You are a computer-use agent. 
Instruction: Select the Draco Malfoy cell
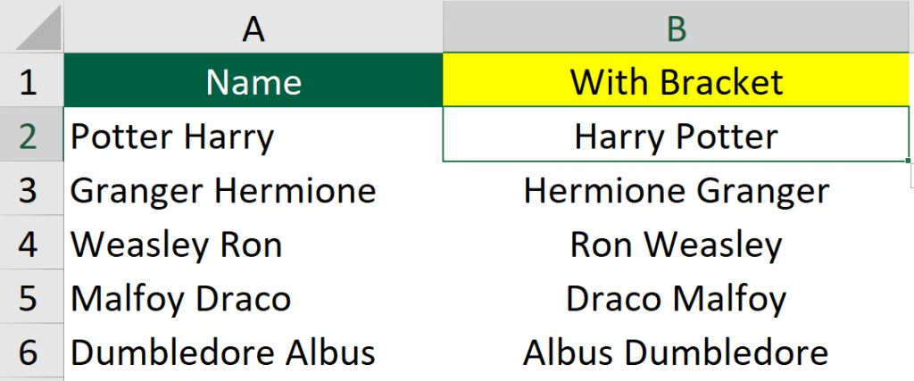click(678, 296)
